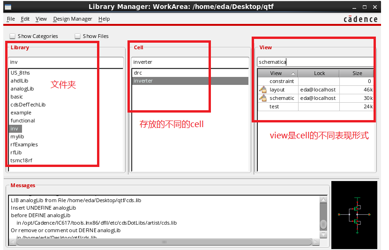The height and width of the screenshot is (250, 389).
Task: Select the inverter cell in the list
Action: pyautogui.click(x=190, y=81)
